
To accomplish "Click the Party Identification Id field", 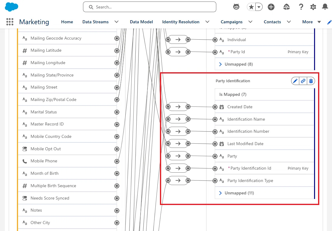I will click(264, 168).
